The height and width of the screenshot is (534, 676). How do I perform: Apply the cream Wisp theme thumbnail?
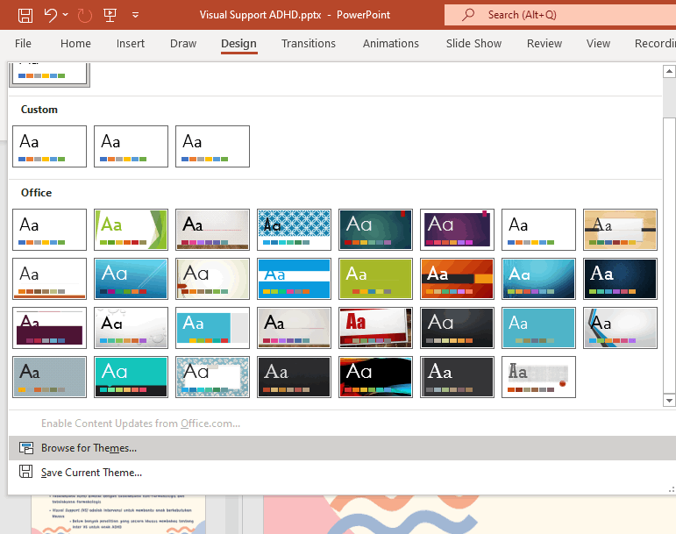tap(212, 279)
